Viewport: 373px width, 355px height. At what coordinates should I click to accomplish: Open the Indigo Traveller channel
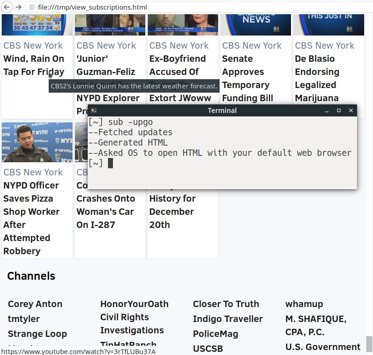228,319
